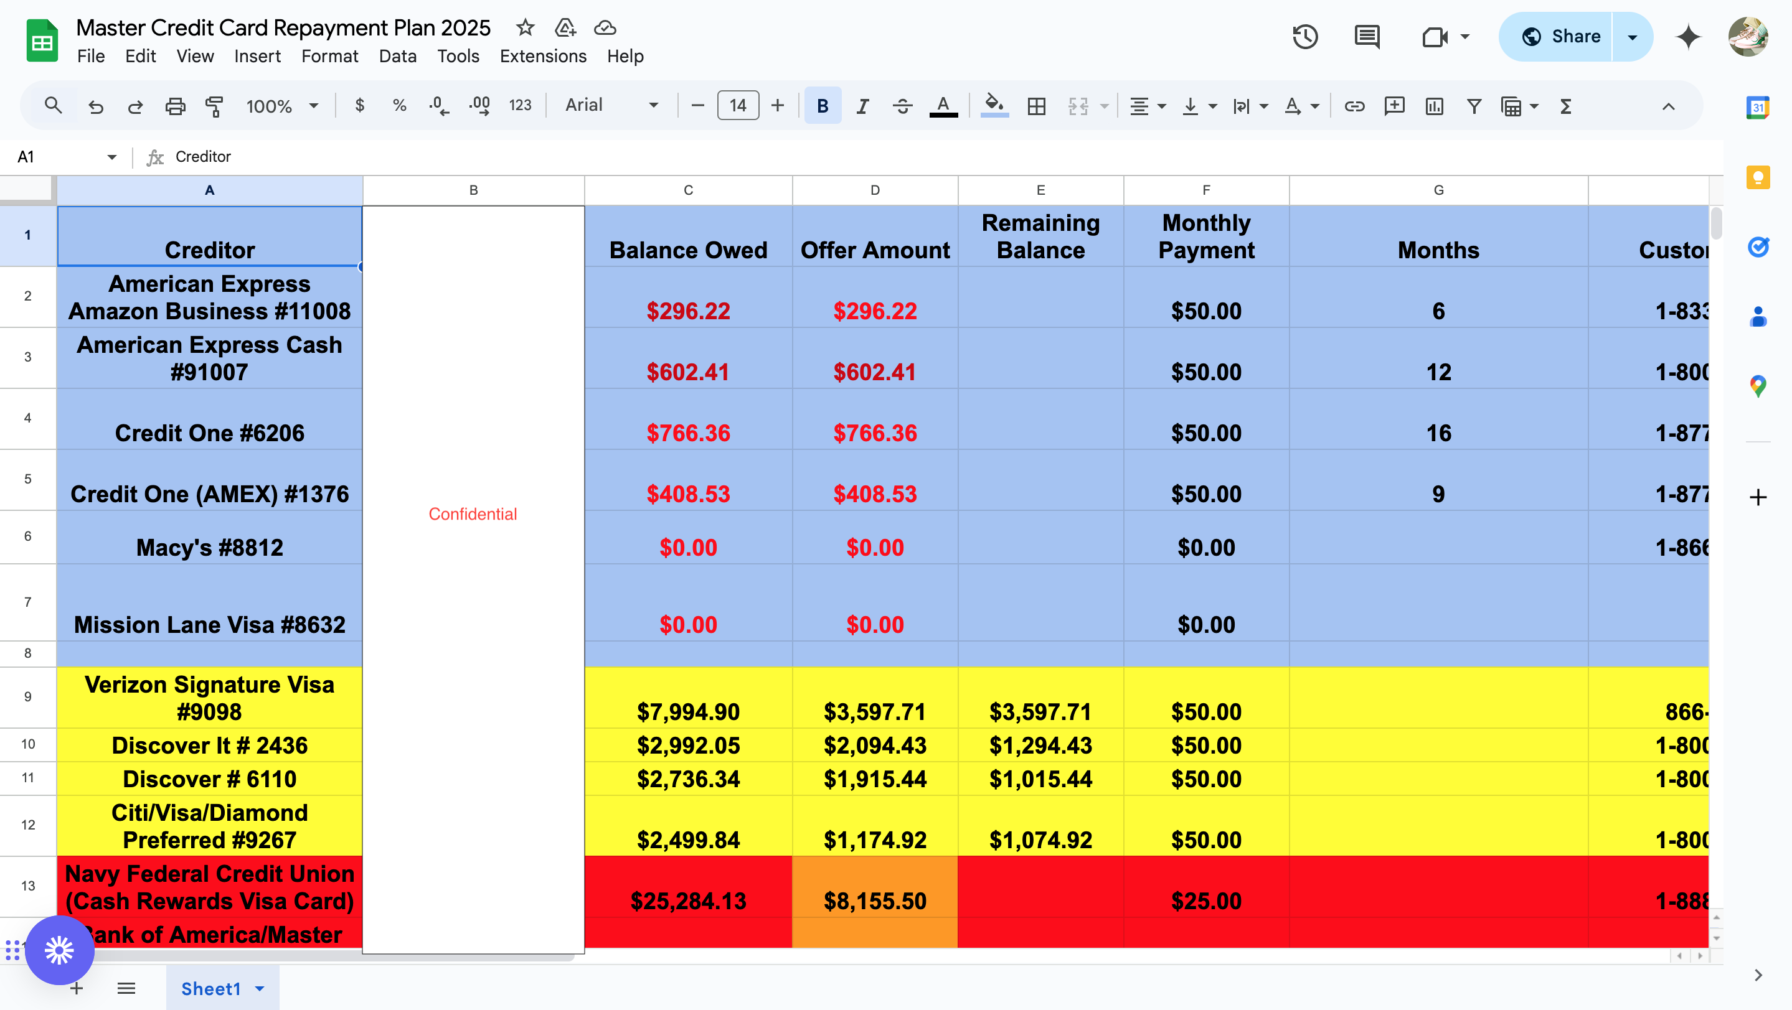Open the Google Keep sidebar icon
Image resolution: width=1792 pixels, height=1010 pixels.
pyautogui.click(x=1758, y=177)
